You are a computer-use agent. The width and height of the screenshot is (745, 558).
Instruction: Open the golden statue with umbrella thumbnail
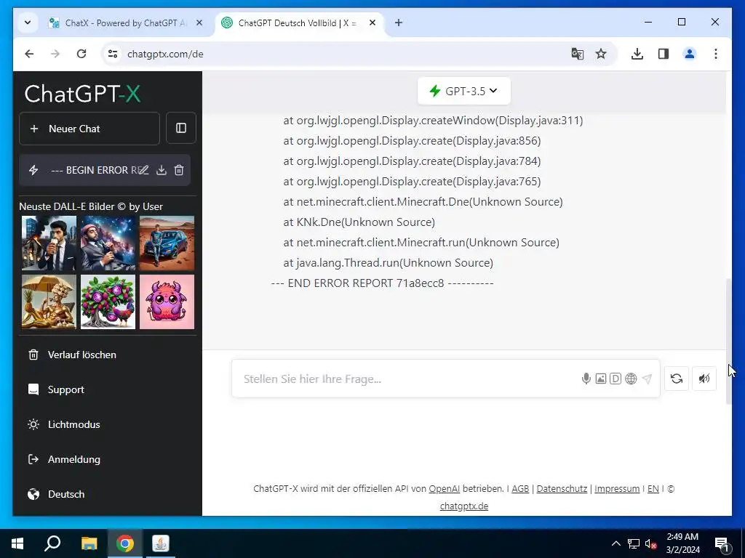tap(49, 302)
